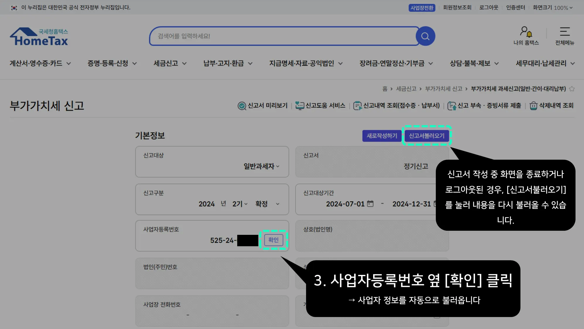This screenshot has width=584, height=329.
Task: Open the 전체메뉴 hamburger icon
Action: (564, 32)
